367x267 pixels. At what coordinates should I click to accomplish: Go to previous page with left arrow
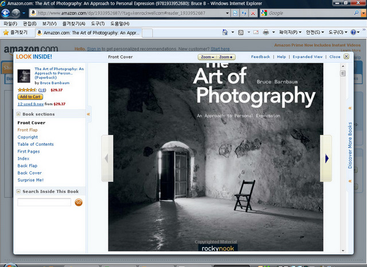[x=107, y=158]
